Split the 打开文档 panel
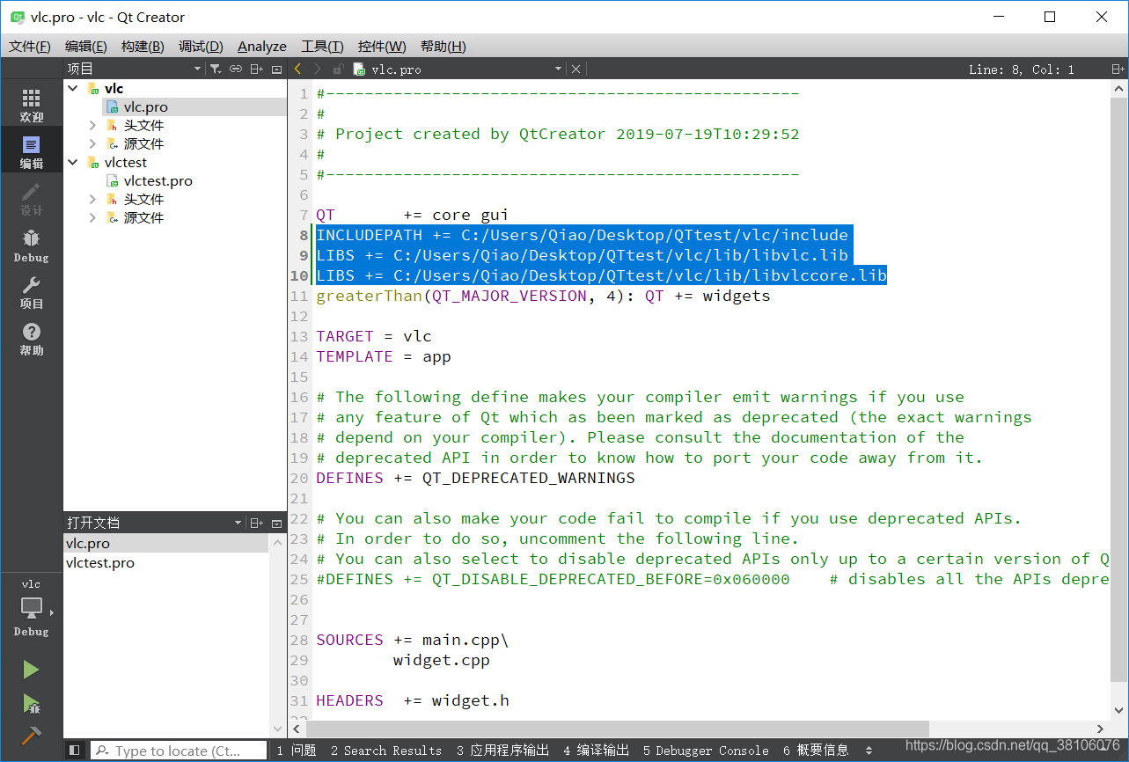Screen dimensions: 1129x762 click(x=256, y=523)
